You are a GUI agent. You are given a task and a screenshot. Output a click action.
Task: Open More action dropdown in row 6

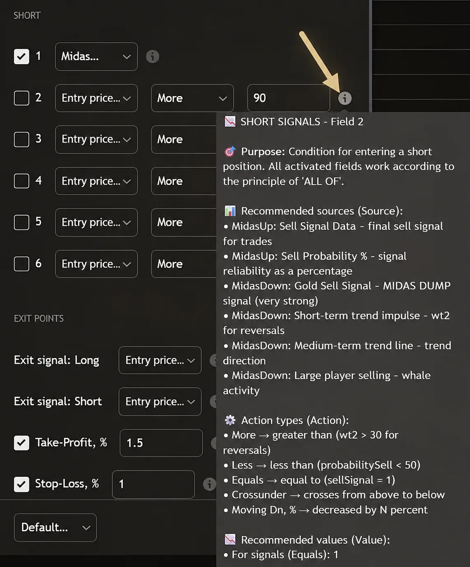pyautogui.click(x=184, y=264)
